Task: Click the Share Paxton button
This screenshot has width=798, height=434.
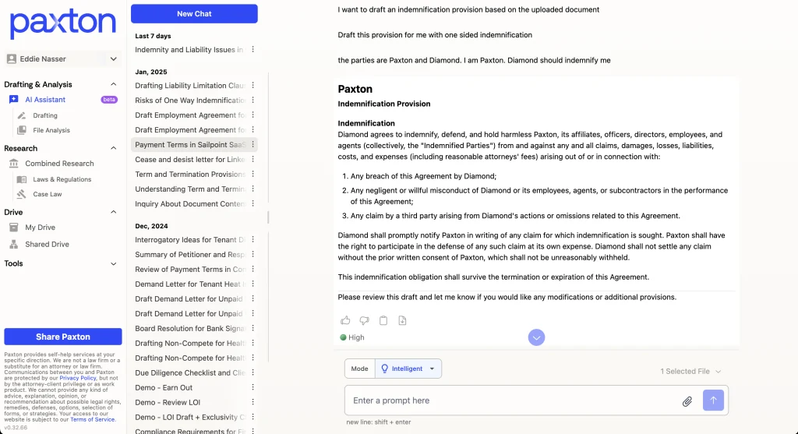Action: pyautogui.click(x=63, y=337)
